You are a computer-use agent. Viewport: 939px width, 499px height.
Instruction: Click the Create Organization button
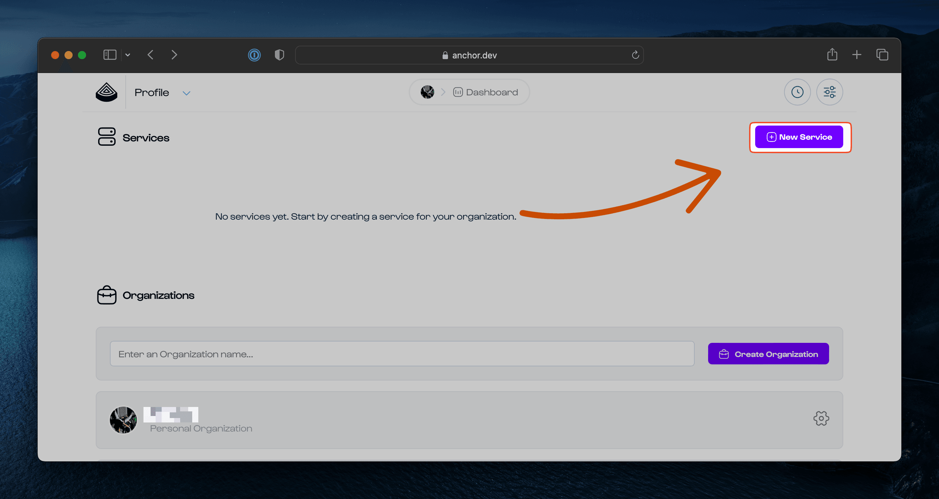[768, 353]
